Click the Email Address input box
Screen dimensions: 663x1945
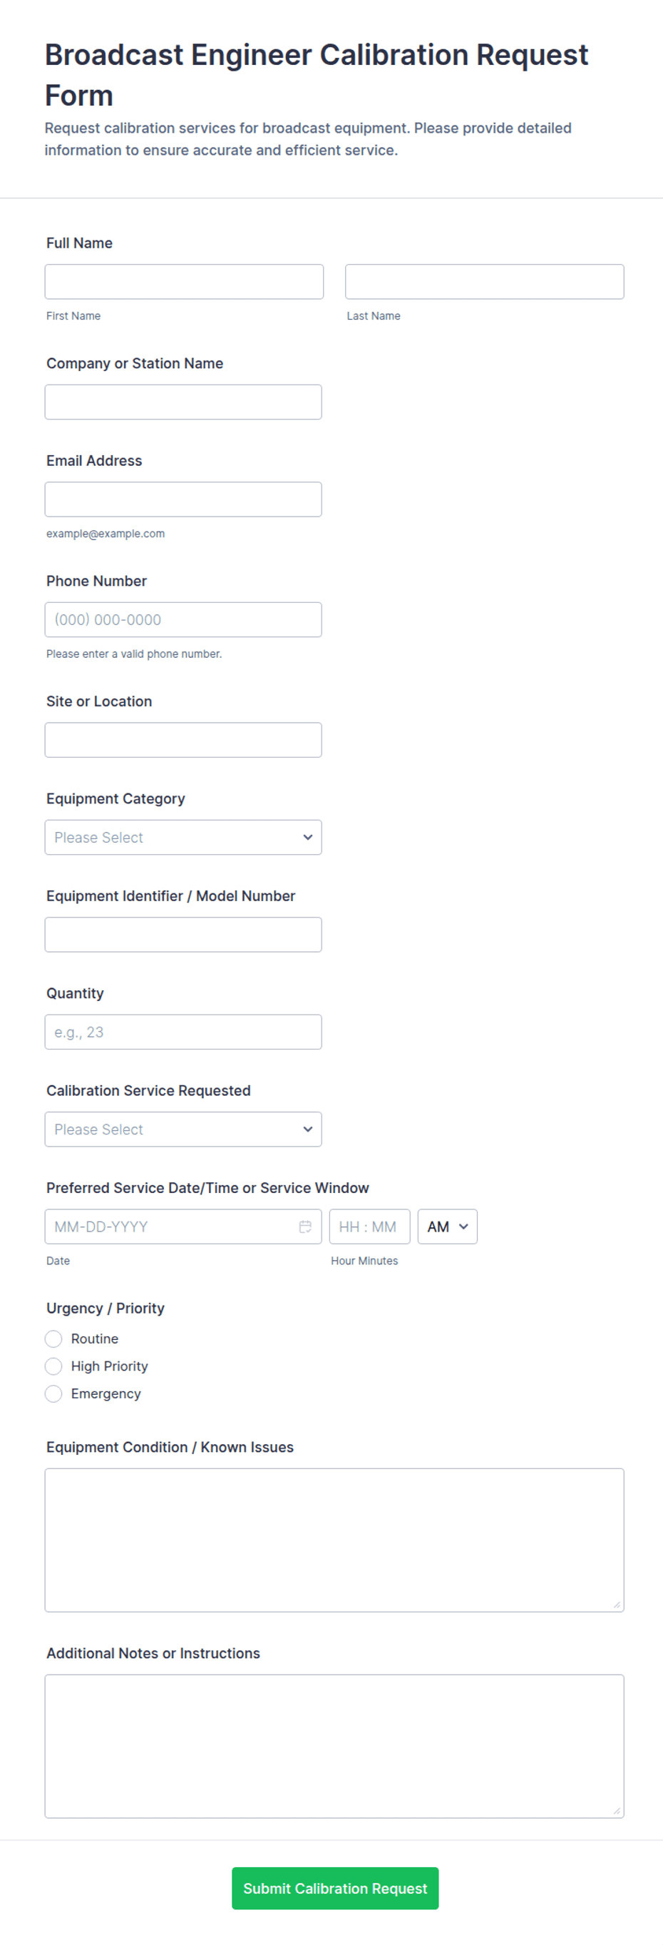183,499
